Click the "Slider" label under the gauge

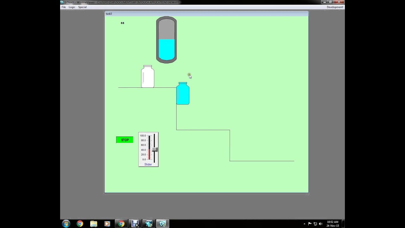148,164
